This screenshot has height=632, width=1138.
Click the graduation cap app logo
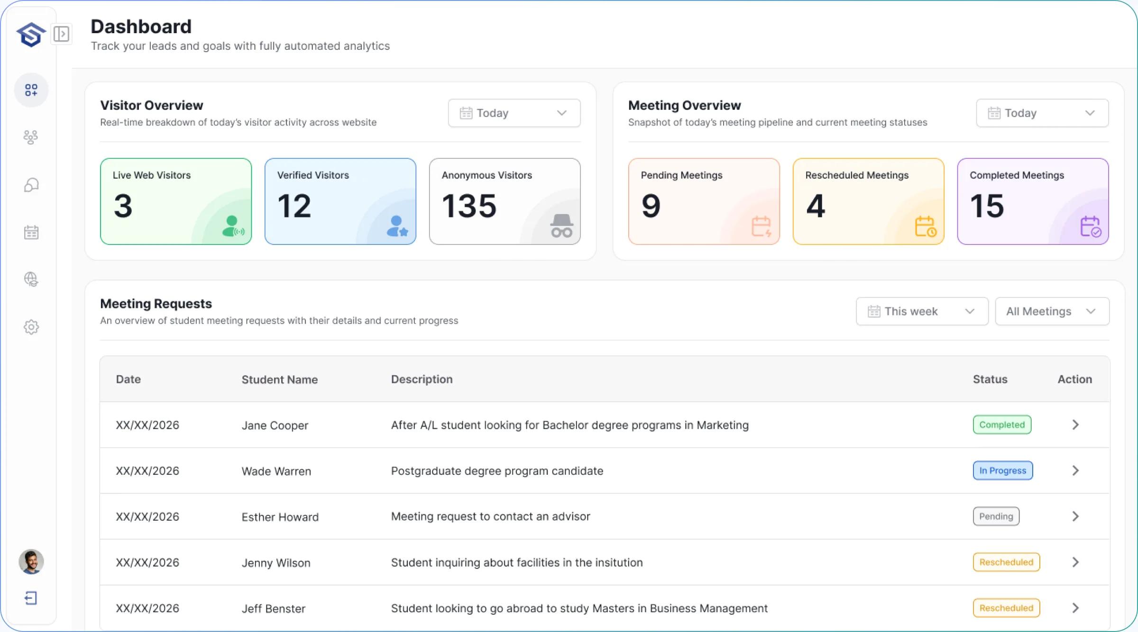coord(31,34)
